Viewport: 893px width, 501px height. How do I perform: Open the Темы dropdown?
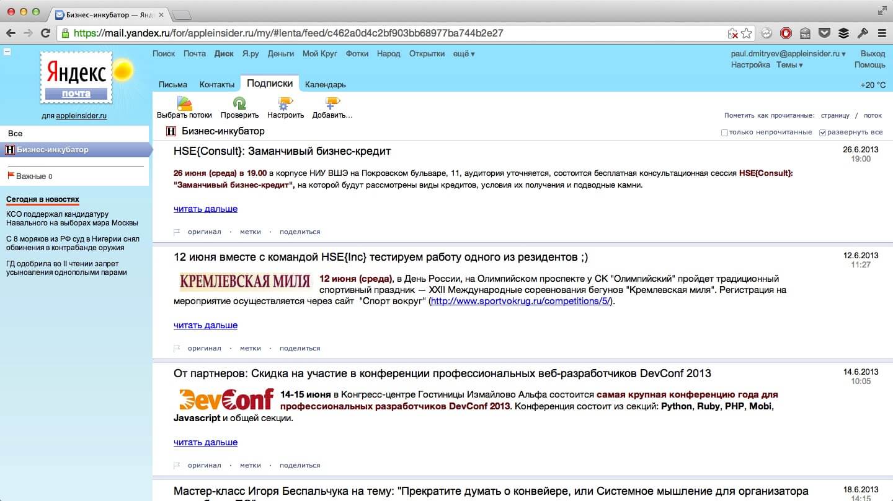point(789,65)
